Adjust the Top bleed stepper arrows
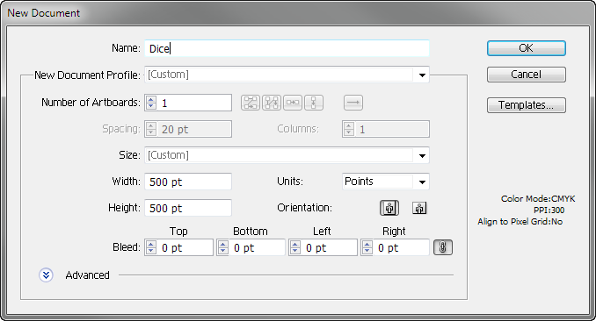The width and height of the screenshot is (596, 321). click(x=151, y=248)
